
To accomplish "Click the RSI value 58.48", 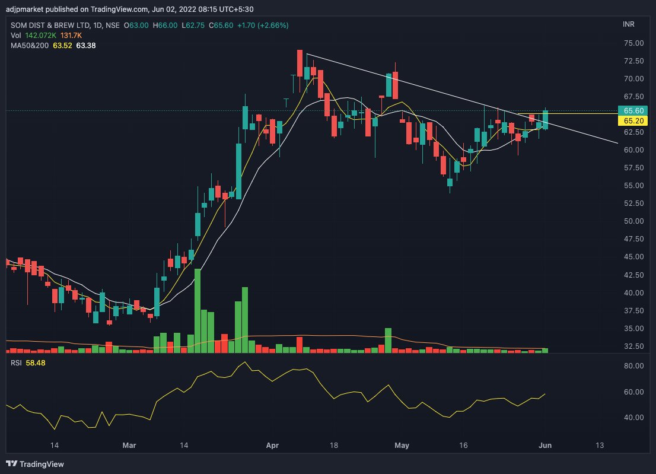I will point(36,362).
